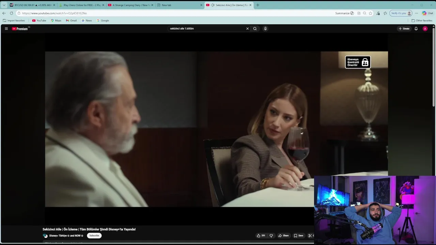Open the Google bookmark
This screenshot has height=245, width=436.
[103, 20]
